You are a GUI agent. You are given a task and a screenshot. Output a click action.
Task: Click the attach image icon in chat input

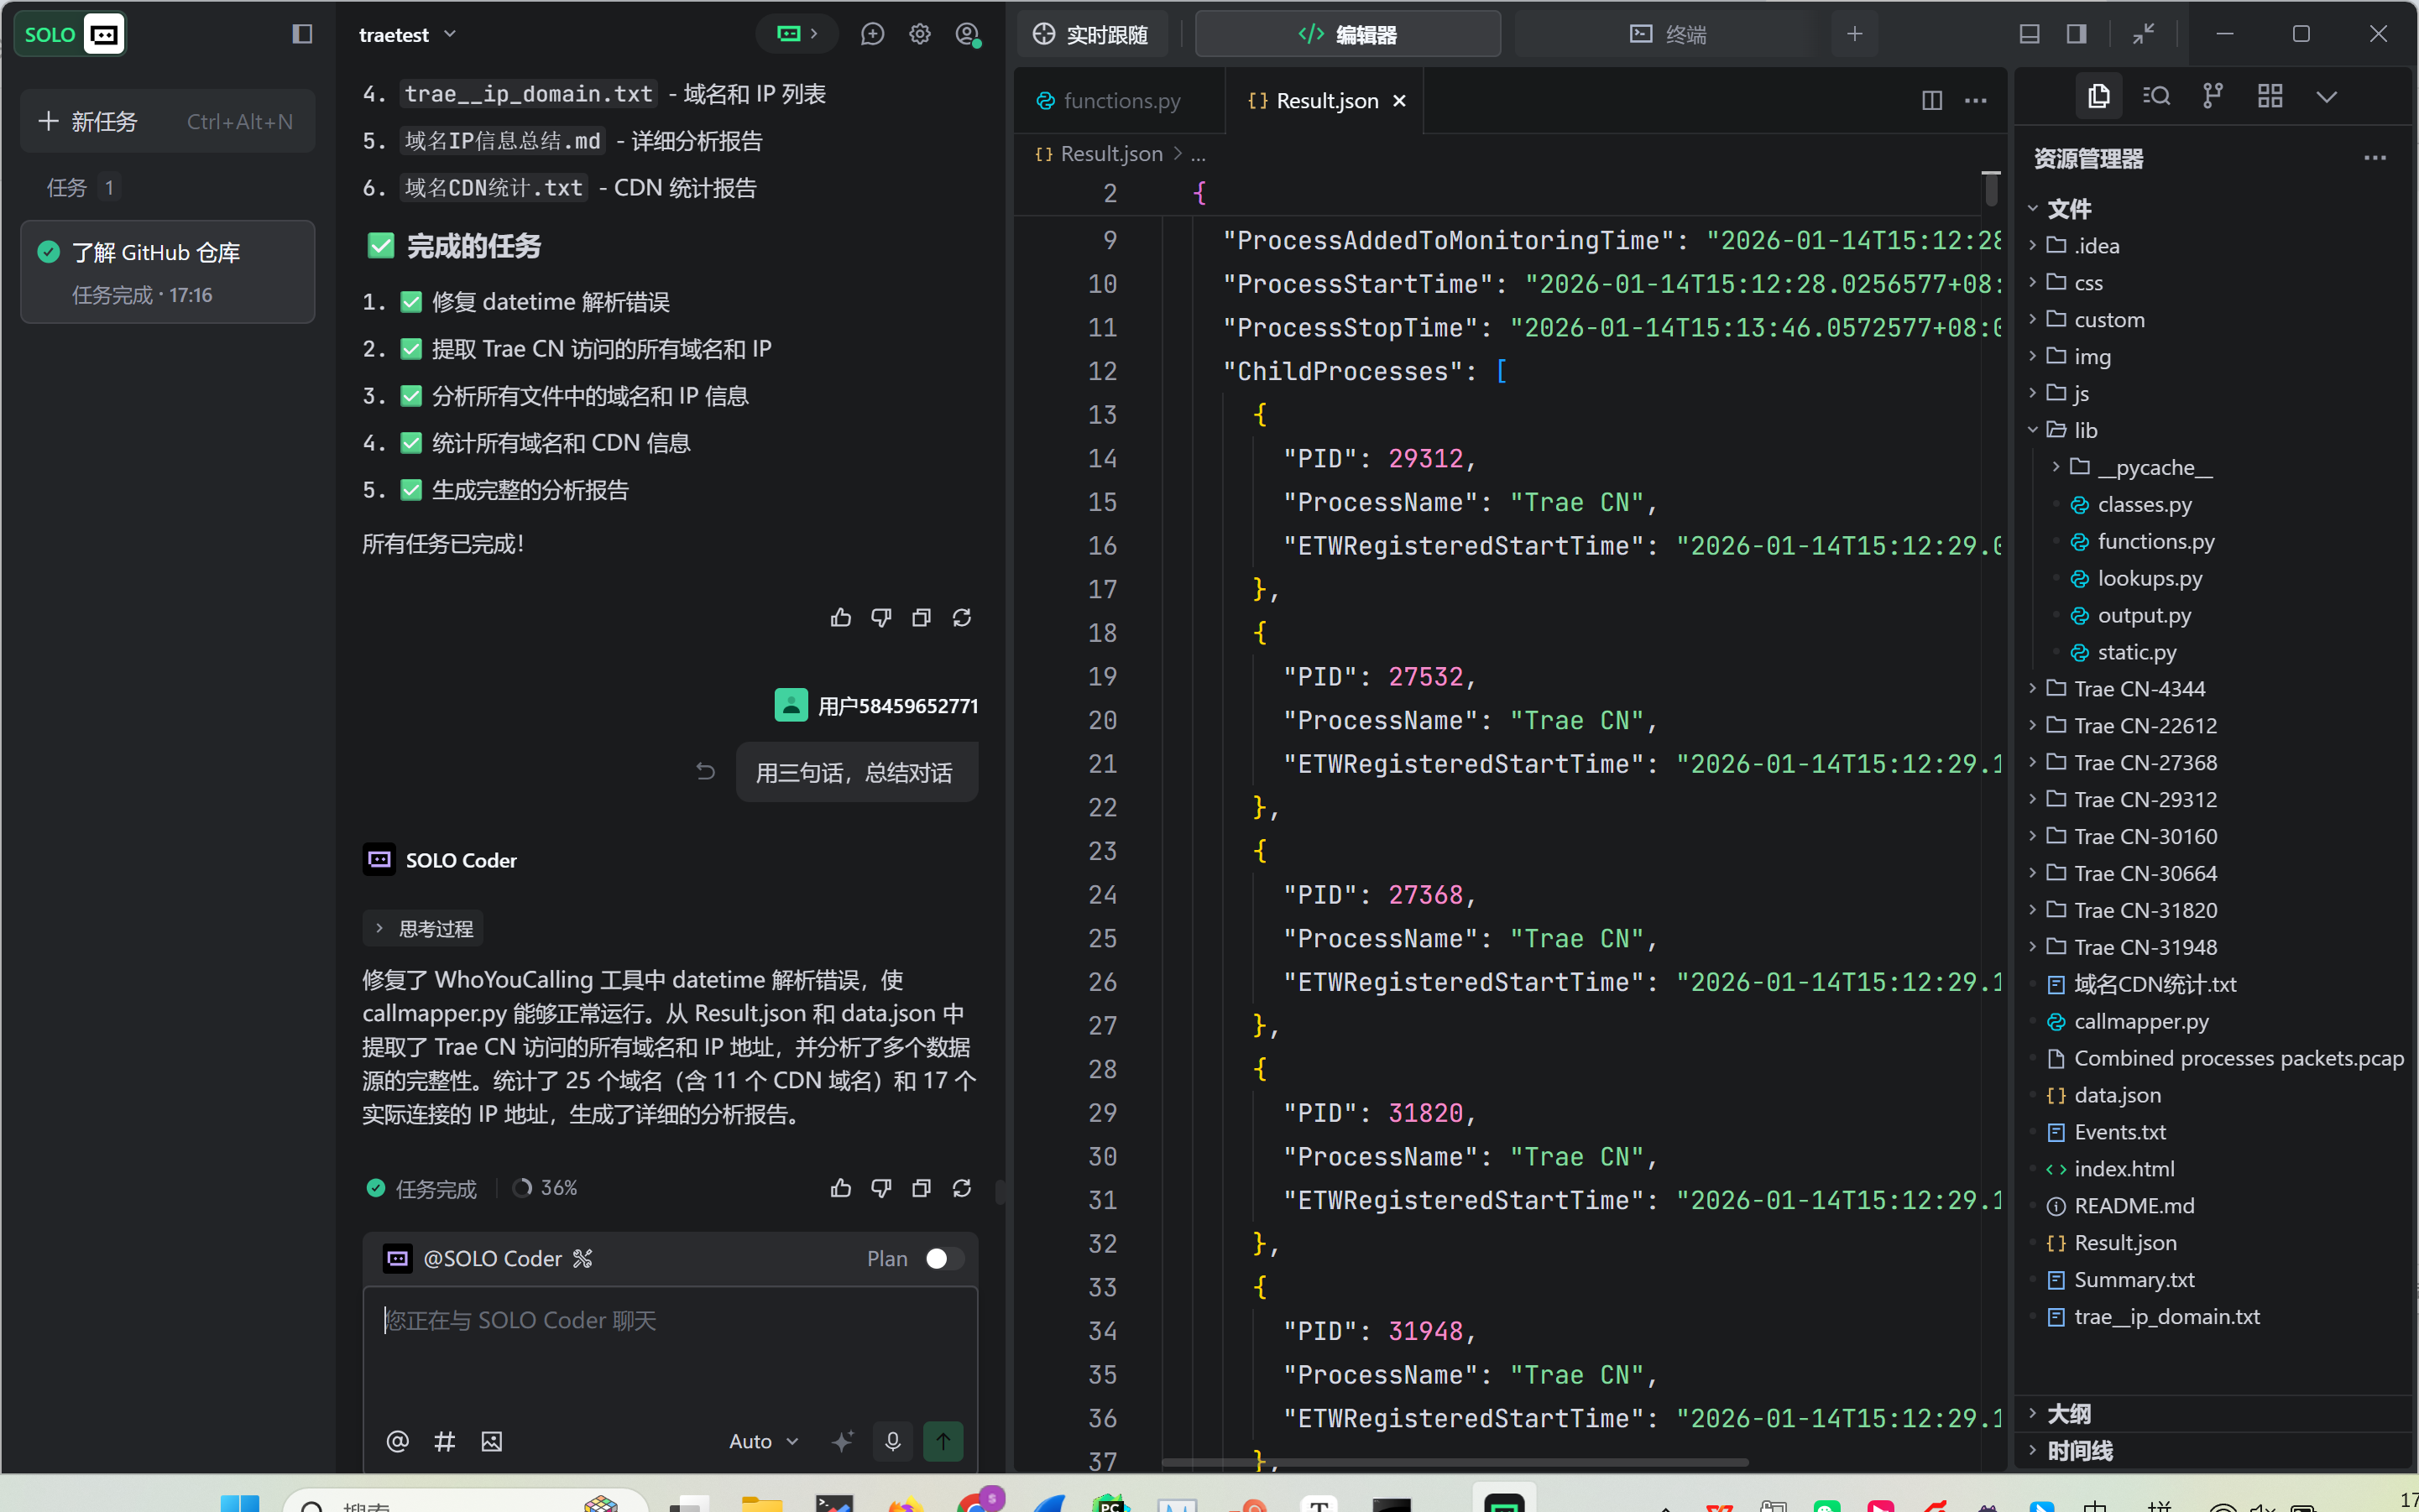[491, 1441]
